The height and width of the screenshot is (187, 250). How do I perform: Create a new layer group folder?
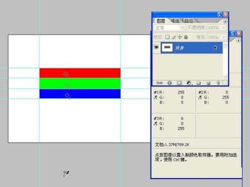click(198, 82)
